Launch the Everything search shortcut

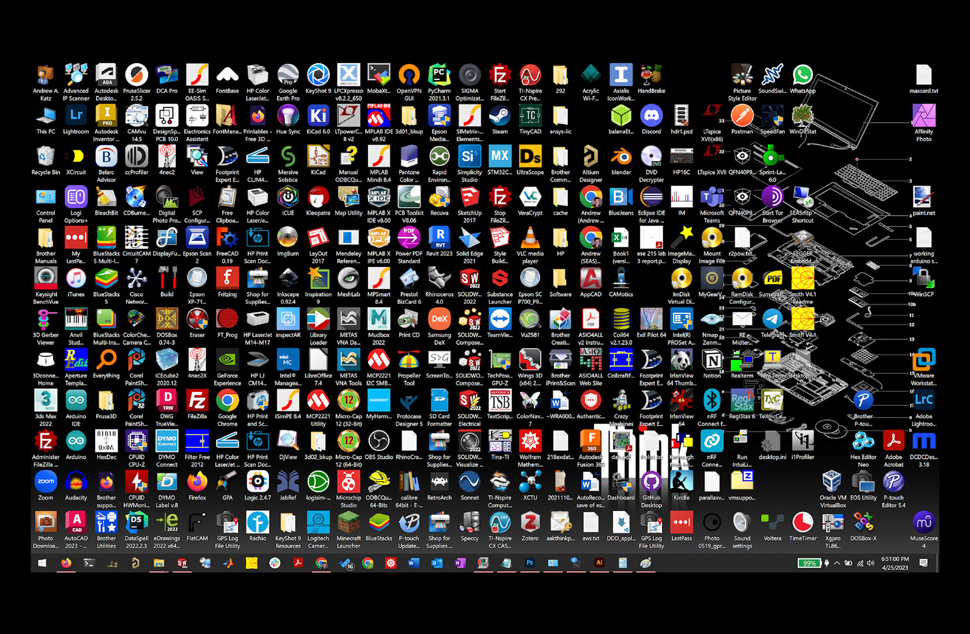(106, 364)
